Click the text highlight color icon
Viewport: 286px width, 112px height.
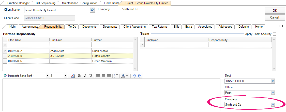73,76
